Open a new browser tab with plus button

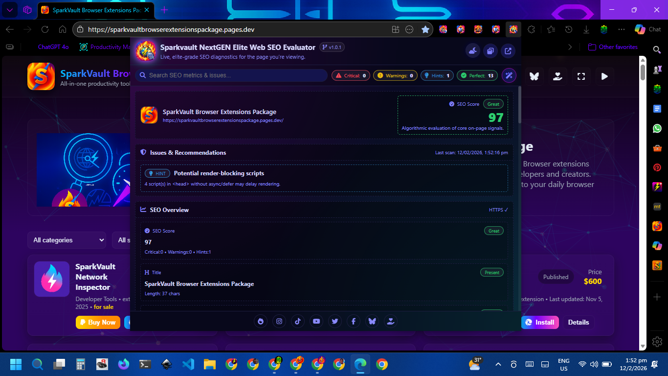click(164, 10)
